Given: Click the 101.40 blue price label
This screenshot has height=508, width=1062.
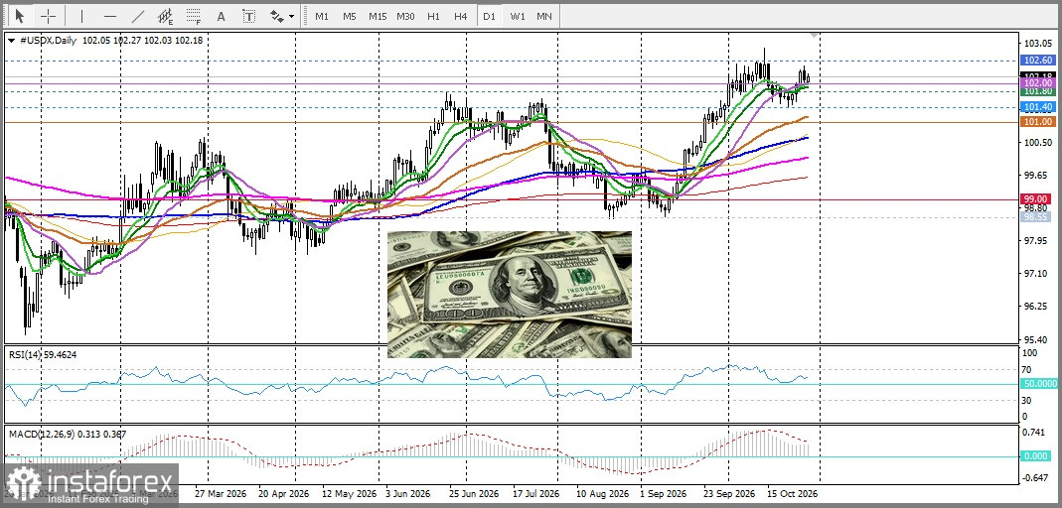Looking at the screenshot, I should (x=1037, y=107).
